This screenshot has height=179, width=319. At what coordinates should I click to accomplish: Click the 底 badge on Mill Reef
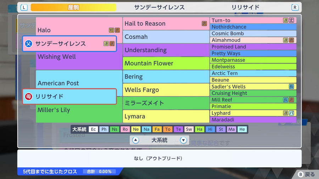pyautogui.click(x=291, y=100)
